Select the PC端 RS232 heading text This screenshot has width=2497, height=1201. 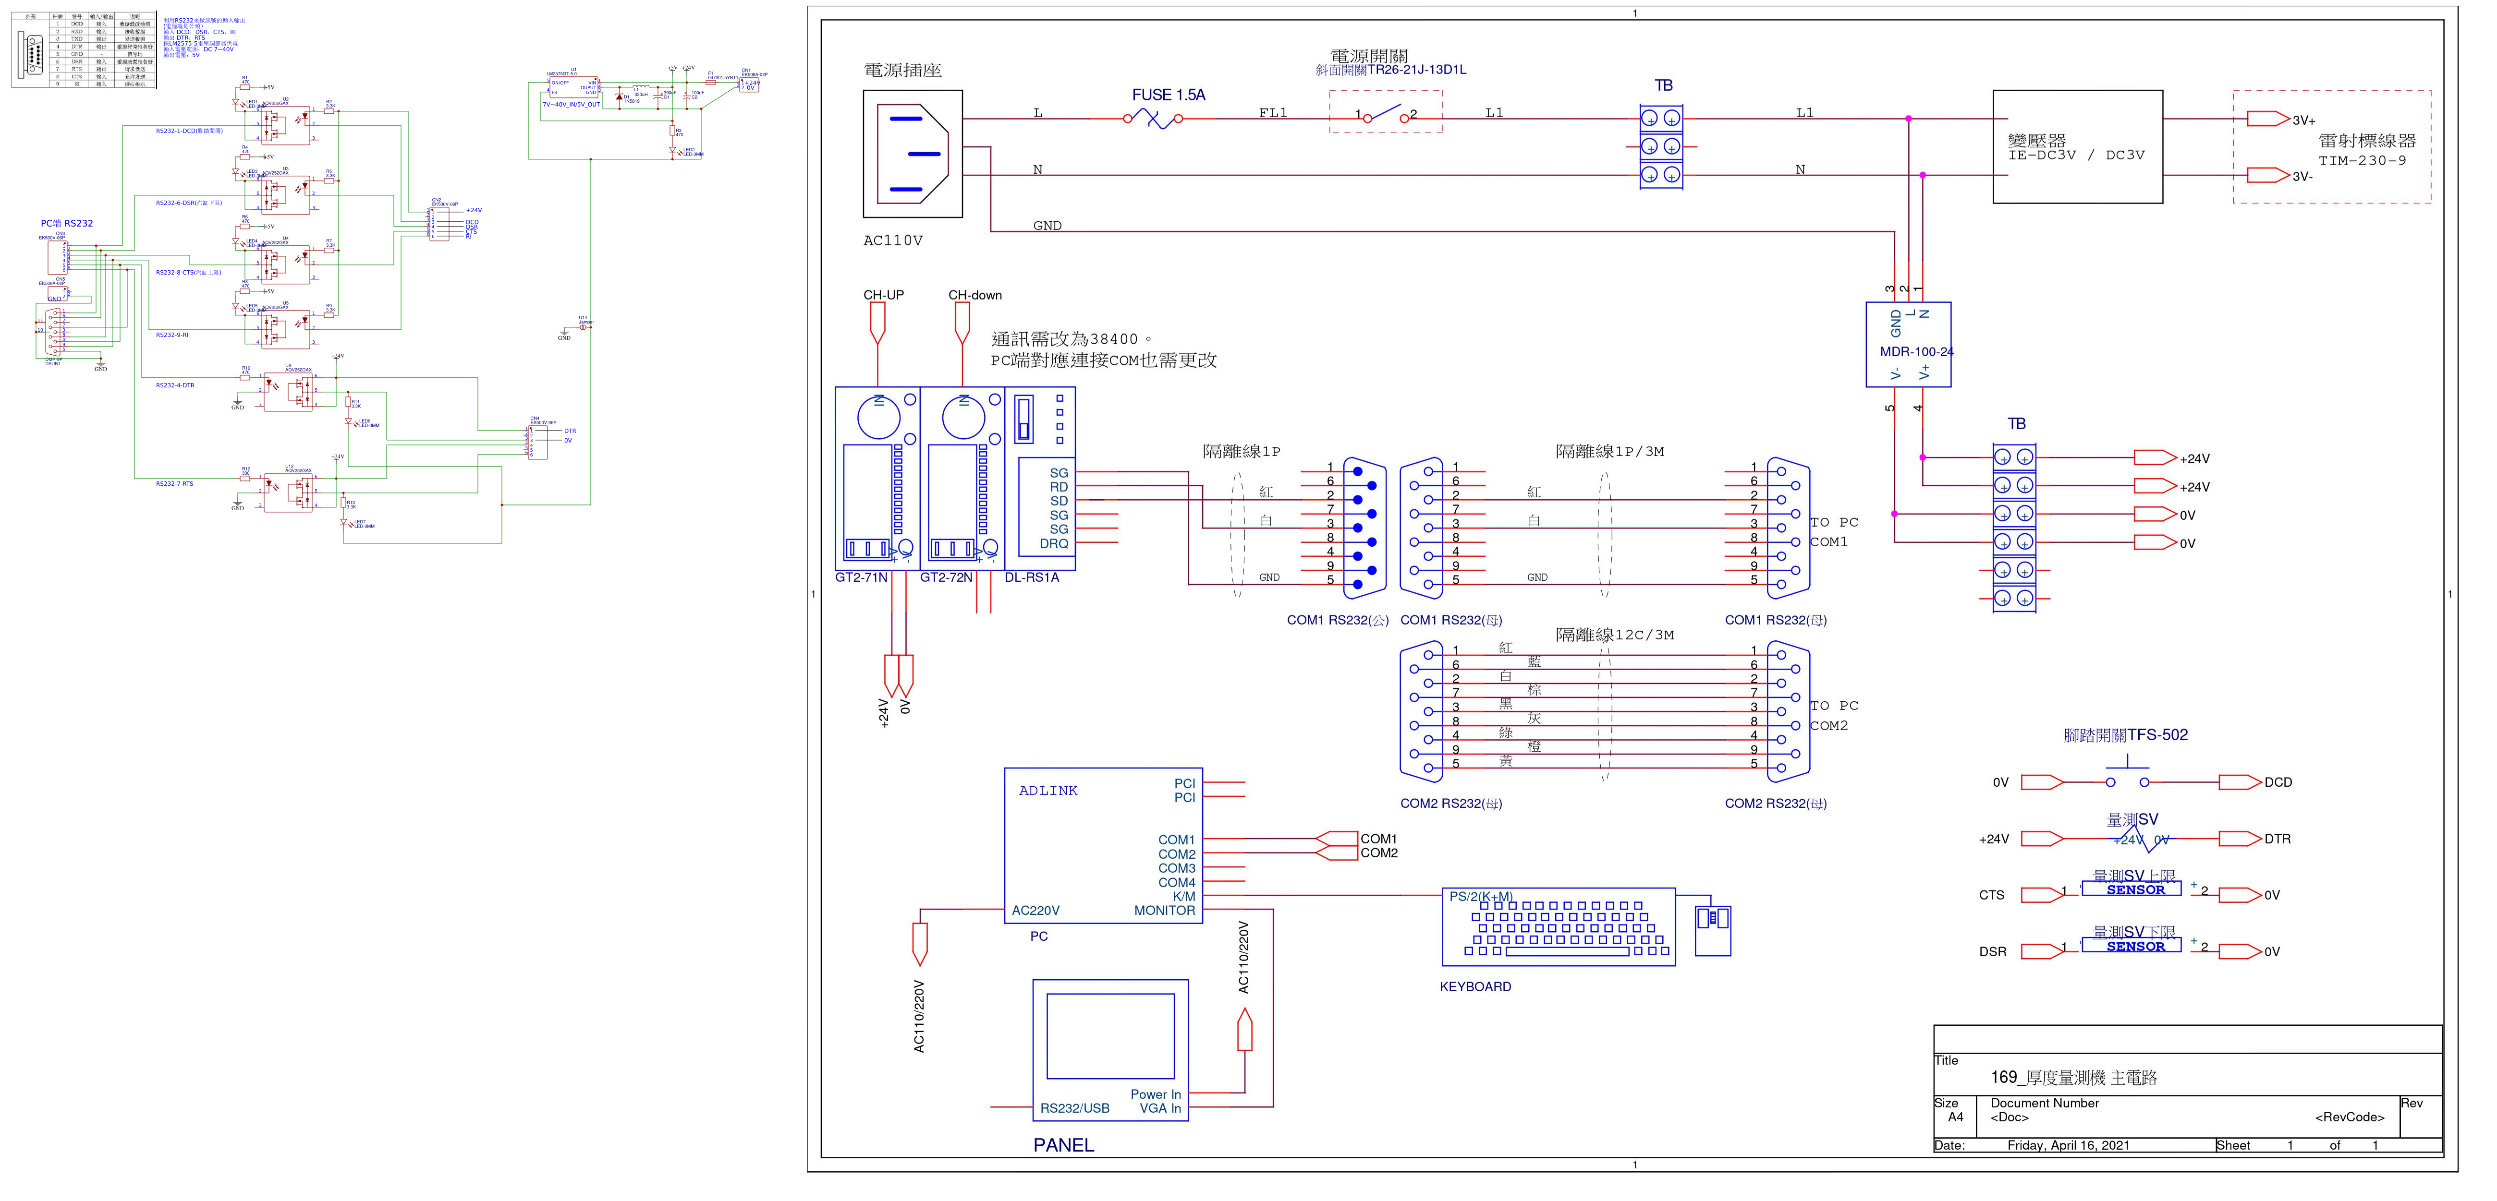67,224
